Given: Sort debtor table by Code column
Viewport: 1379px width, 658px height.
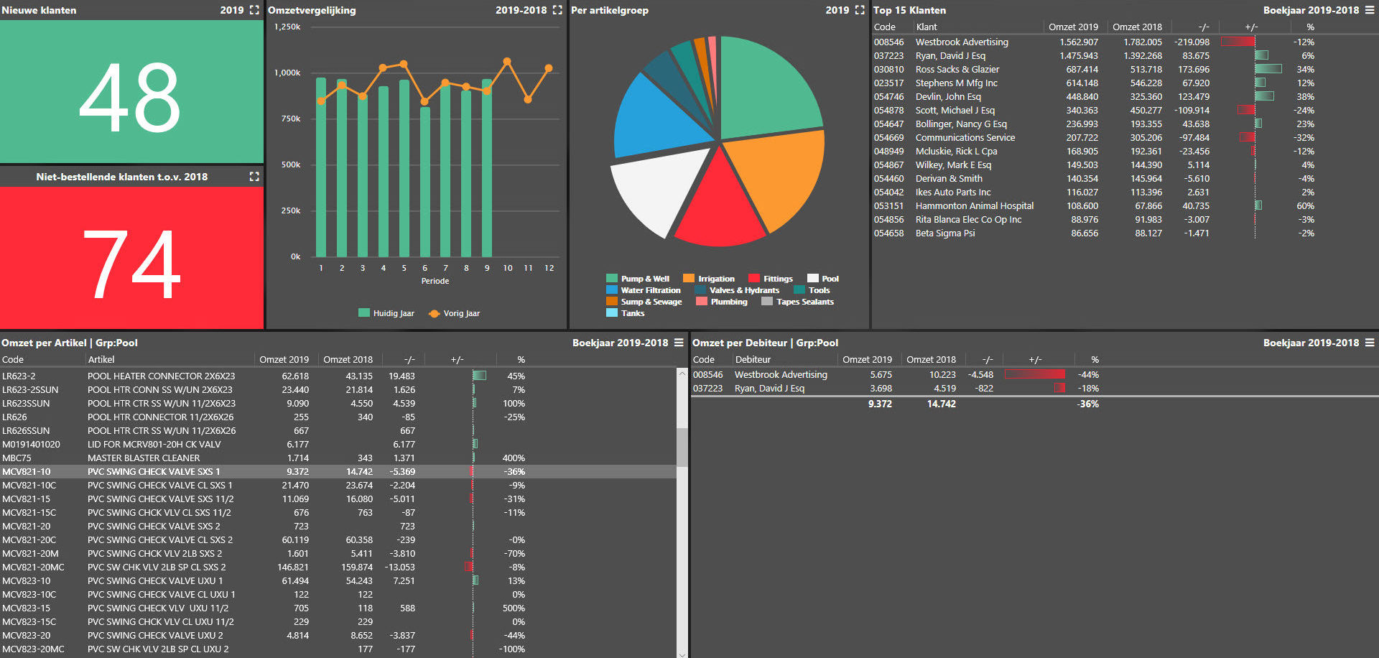Looking at the screenshot, I should [x=703, y=359].
